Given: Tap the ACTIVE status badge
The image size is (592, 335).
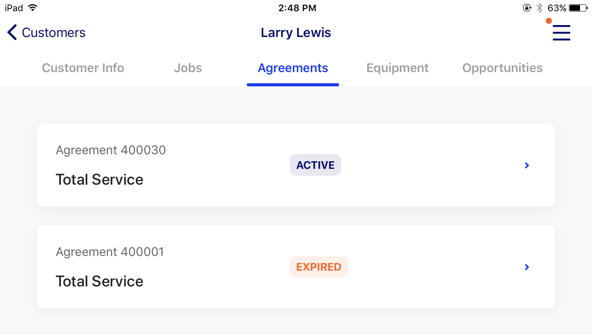Looking at the screenshot, I should point(315,165).
